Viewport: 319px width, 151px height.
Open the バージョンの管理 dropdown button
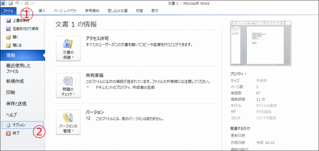pyautogui.click(x=68, y=122)
